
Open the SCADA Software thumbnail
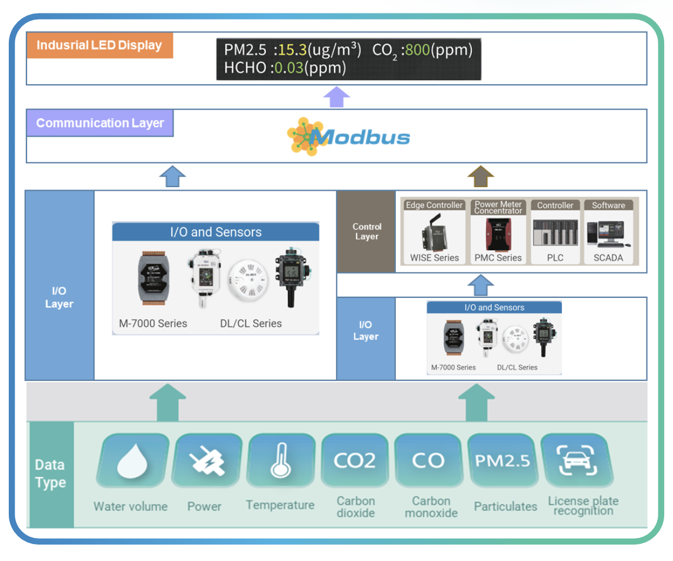click(x=608, y=233)
